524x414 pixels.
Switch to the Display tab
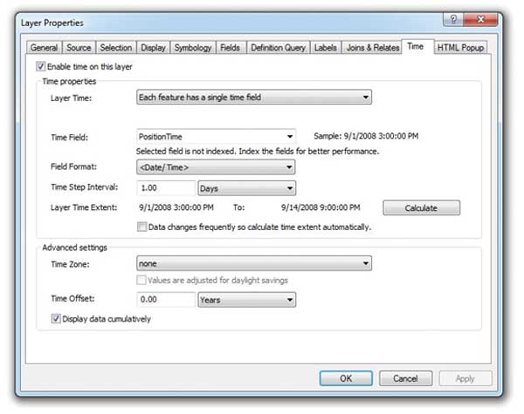tap(153, 48)
